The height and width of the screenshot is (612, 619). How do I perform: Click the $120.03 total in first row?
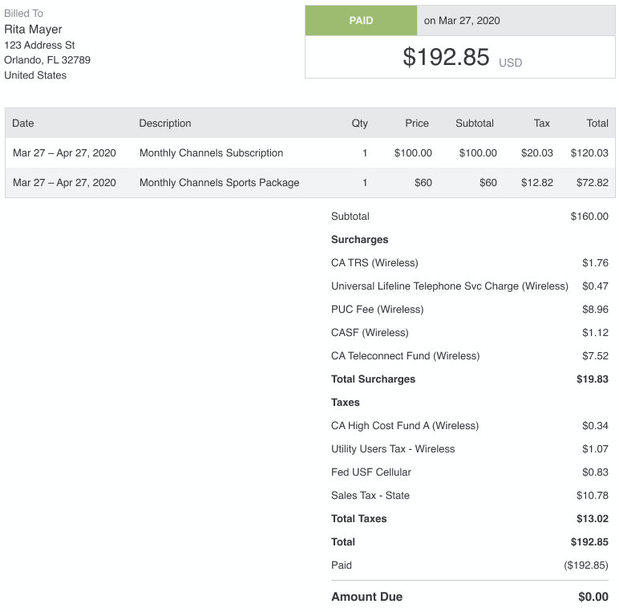(x=589, y=153)
